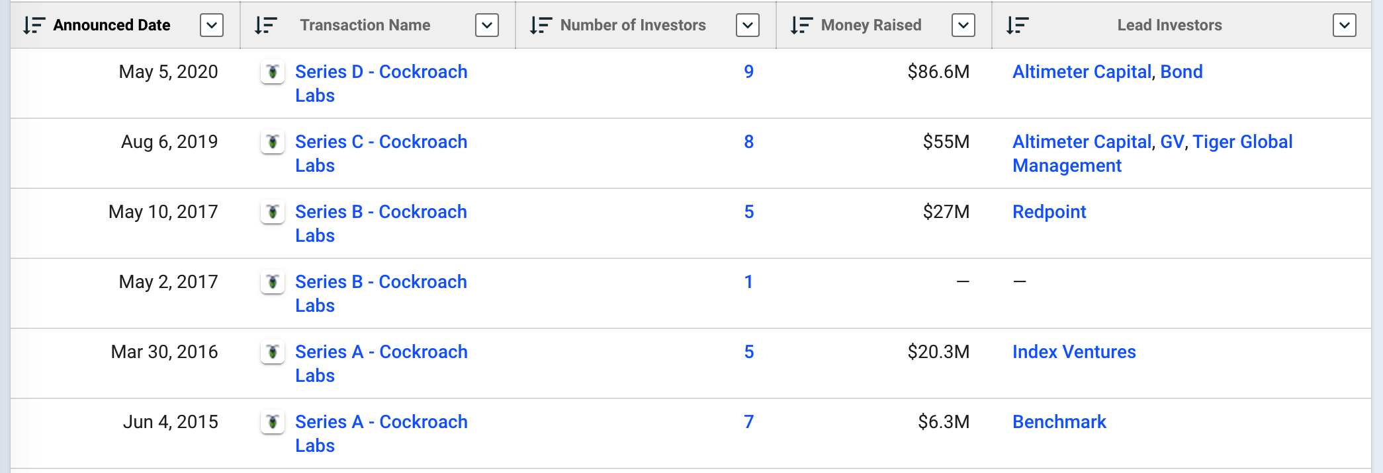Open Announced Date column dropdown
Viewport: 1383px width, 473px height.
[212, 26]
